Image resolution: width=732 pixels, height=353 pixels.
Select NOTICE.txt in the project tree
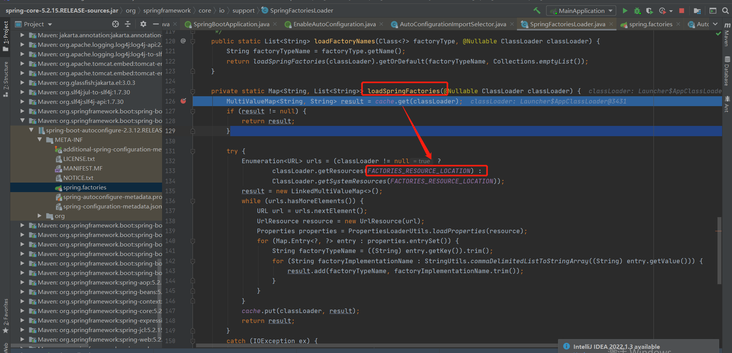pyautogui.click(x=78, y=178)
